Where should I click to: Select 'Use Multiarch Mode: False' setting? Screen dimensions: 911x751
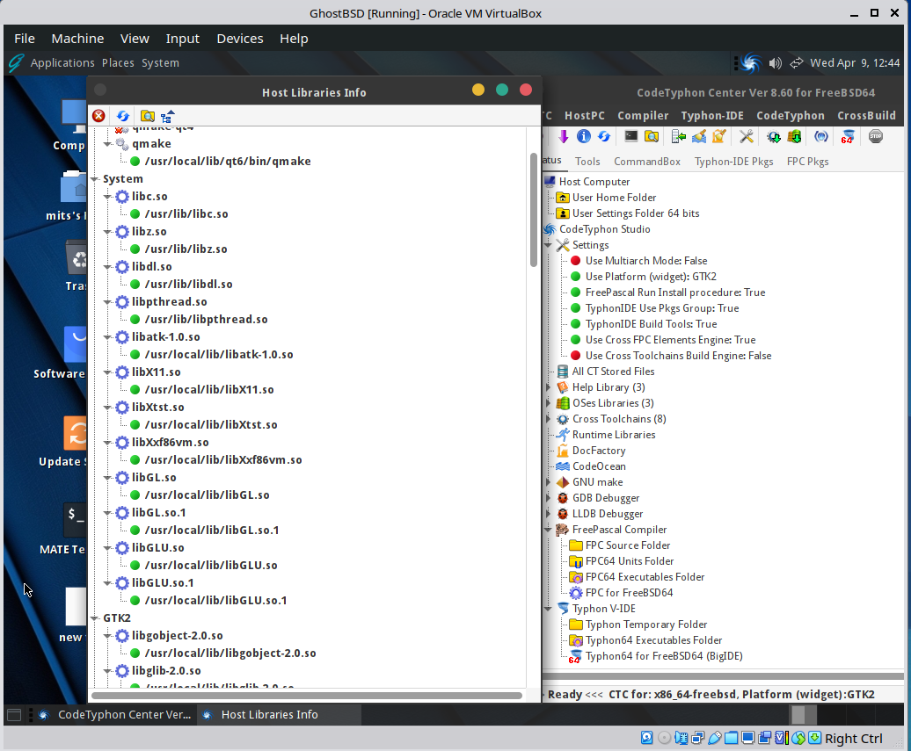pos(646,261)
